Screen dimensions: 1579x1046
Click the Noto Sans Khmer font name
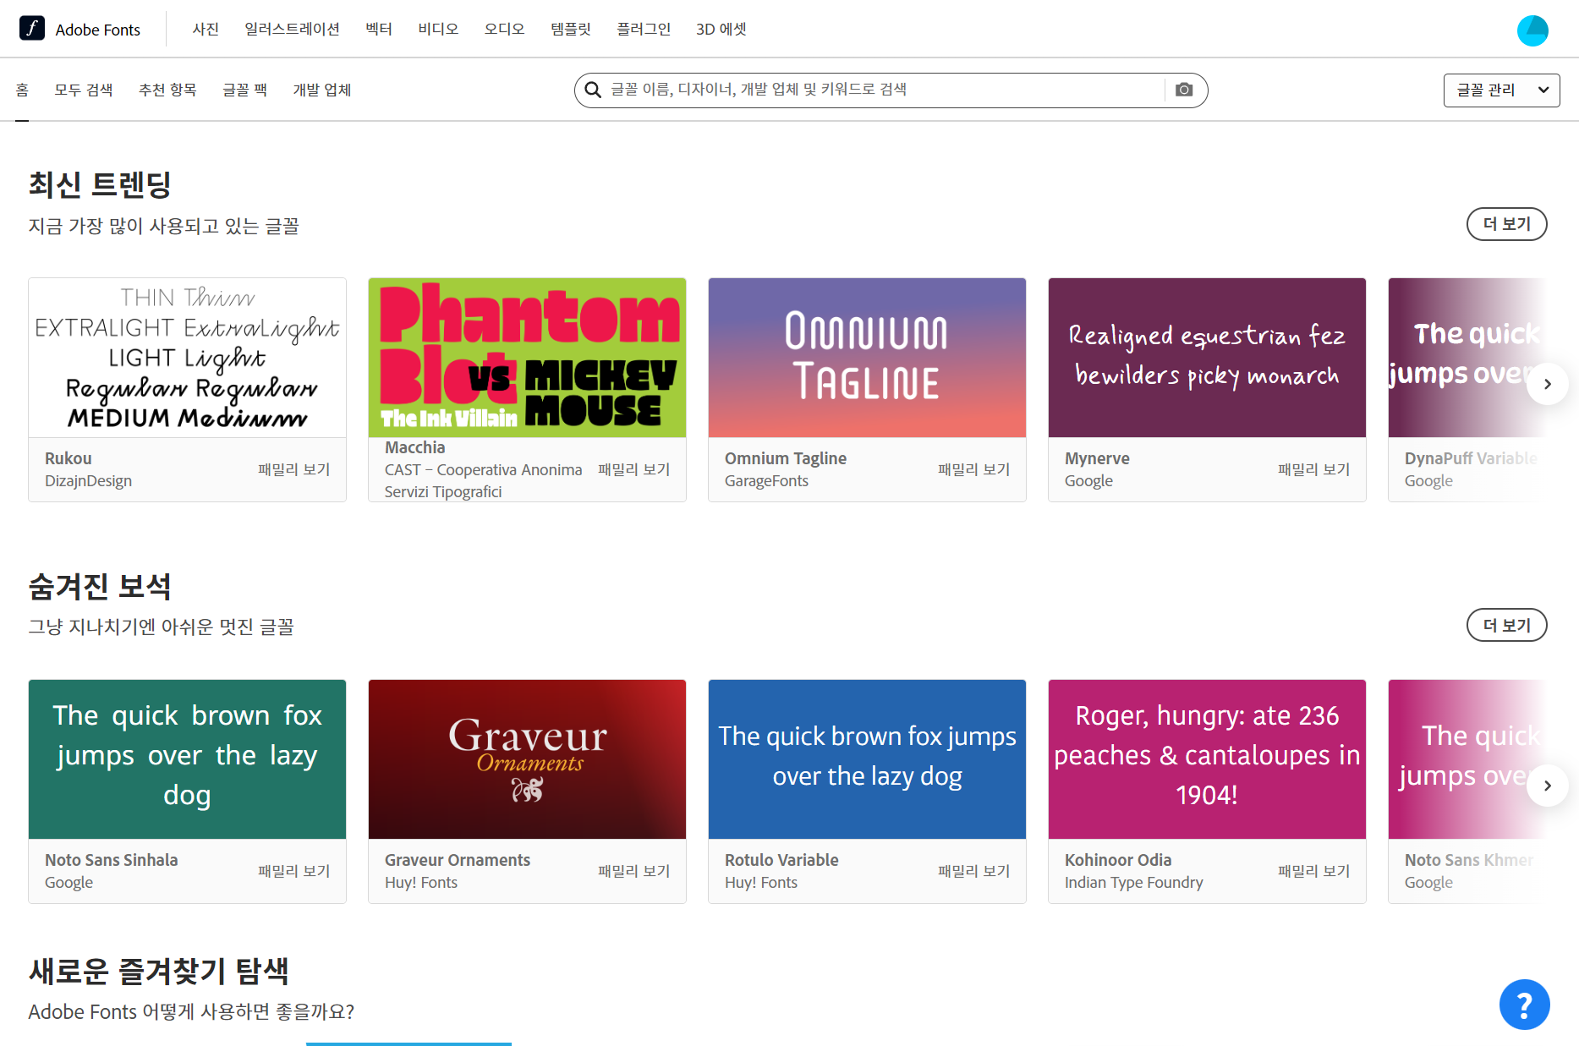click(x=1468, y=860)
